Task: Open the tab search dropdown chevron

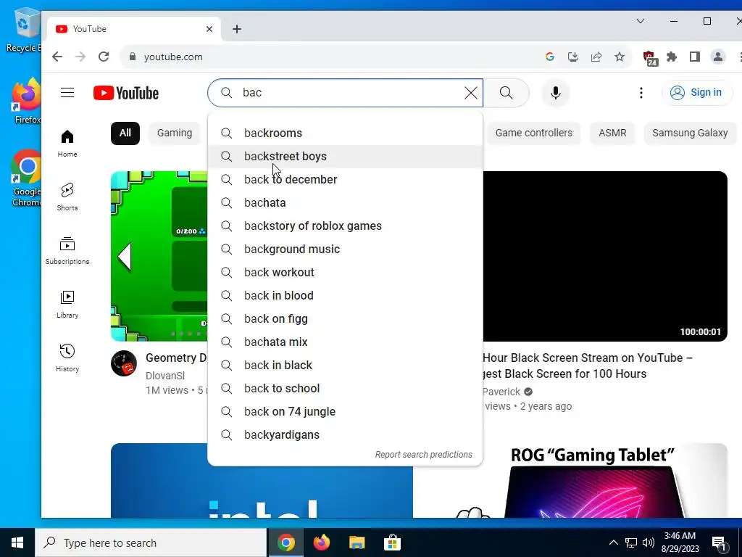Action: tap(641, 21)
